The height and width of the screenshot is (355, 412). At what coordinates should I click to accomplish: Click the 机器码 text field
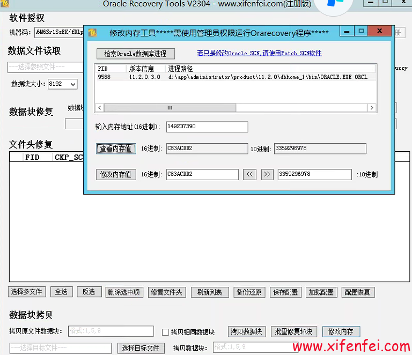(x=59, y=32)
